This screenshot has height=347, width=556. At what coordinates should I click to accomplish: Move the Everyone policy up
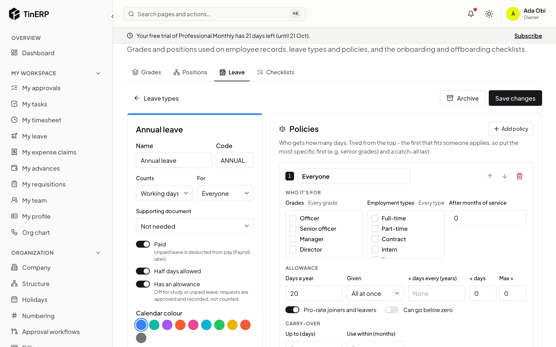click(490, 176)
